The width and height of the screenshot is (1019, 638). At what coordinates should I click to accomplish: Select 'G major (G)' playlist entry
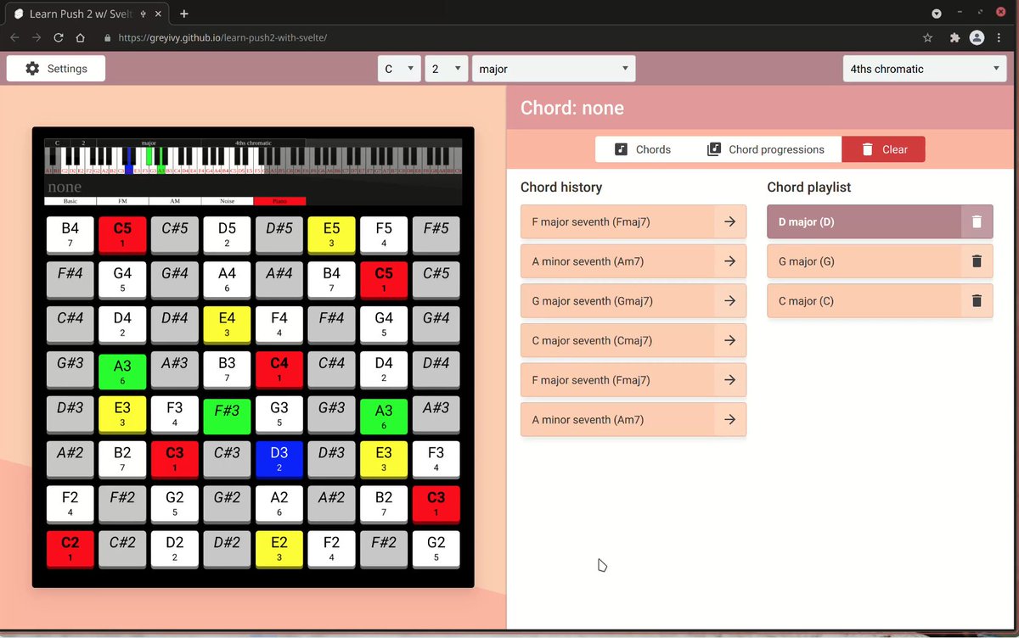coord(864,261)
